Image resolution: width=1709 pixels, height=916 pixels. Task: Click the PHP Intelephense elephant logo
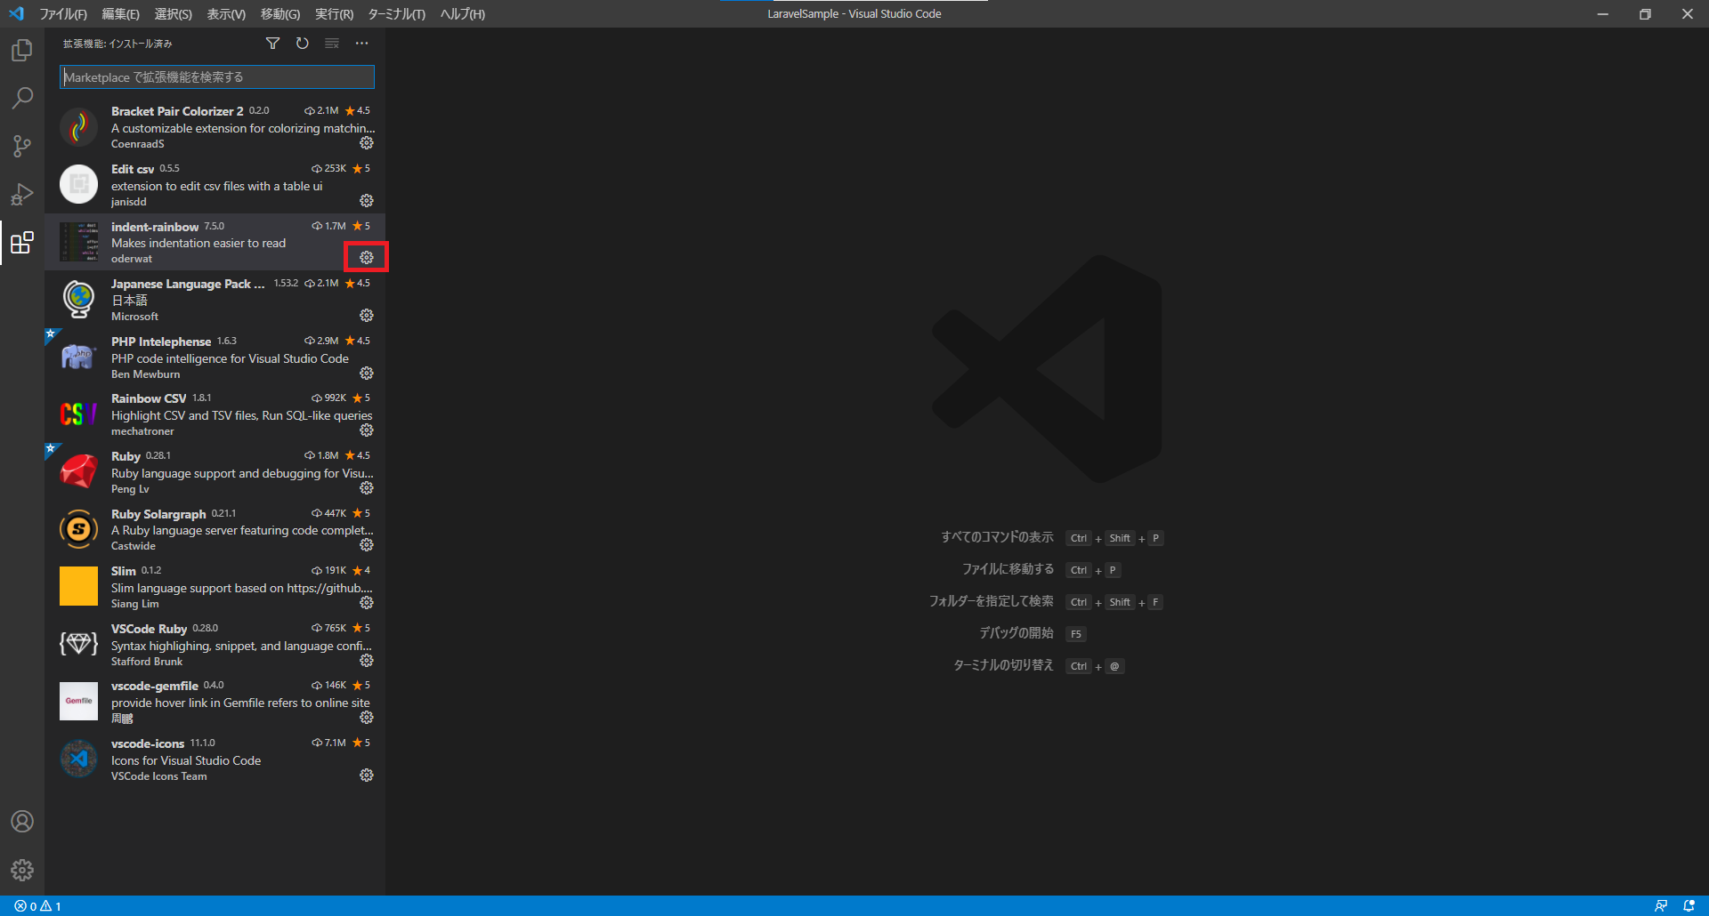click(x=78, y=357)
